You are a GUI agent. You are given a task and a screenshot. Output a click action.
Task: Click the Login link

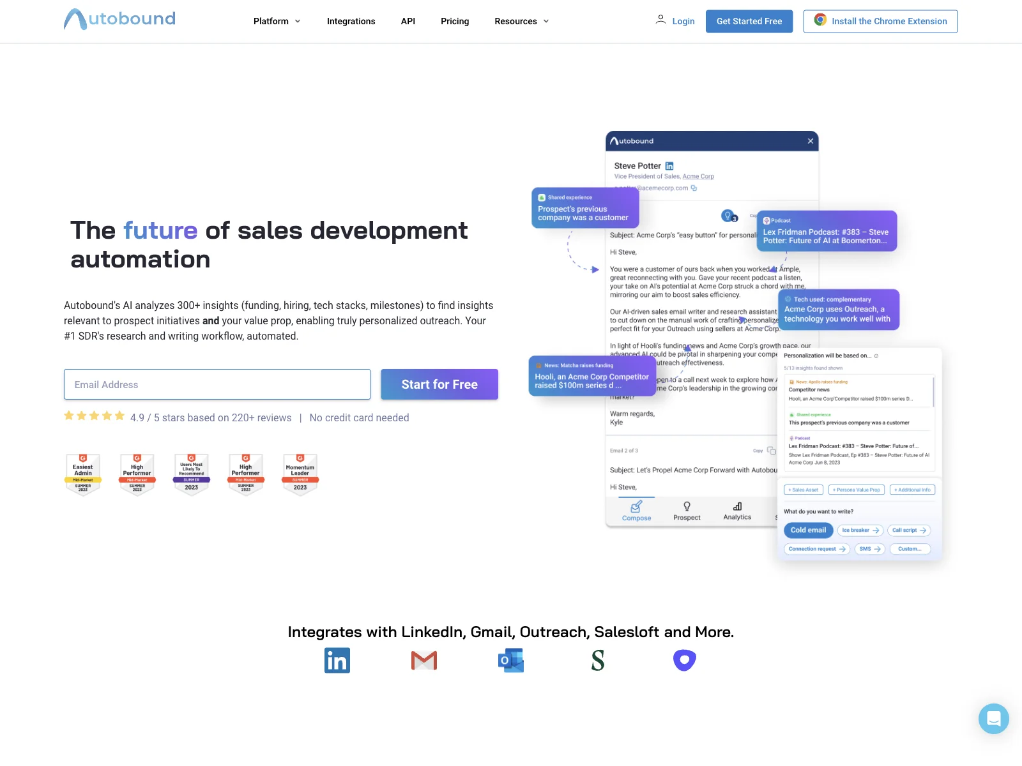[x=683, y=21]
